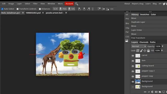Collapse right panel arrows icon
The height and width of the screenshot is (94, 167).
(x=150, y=12)
